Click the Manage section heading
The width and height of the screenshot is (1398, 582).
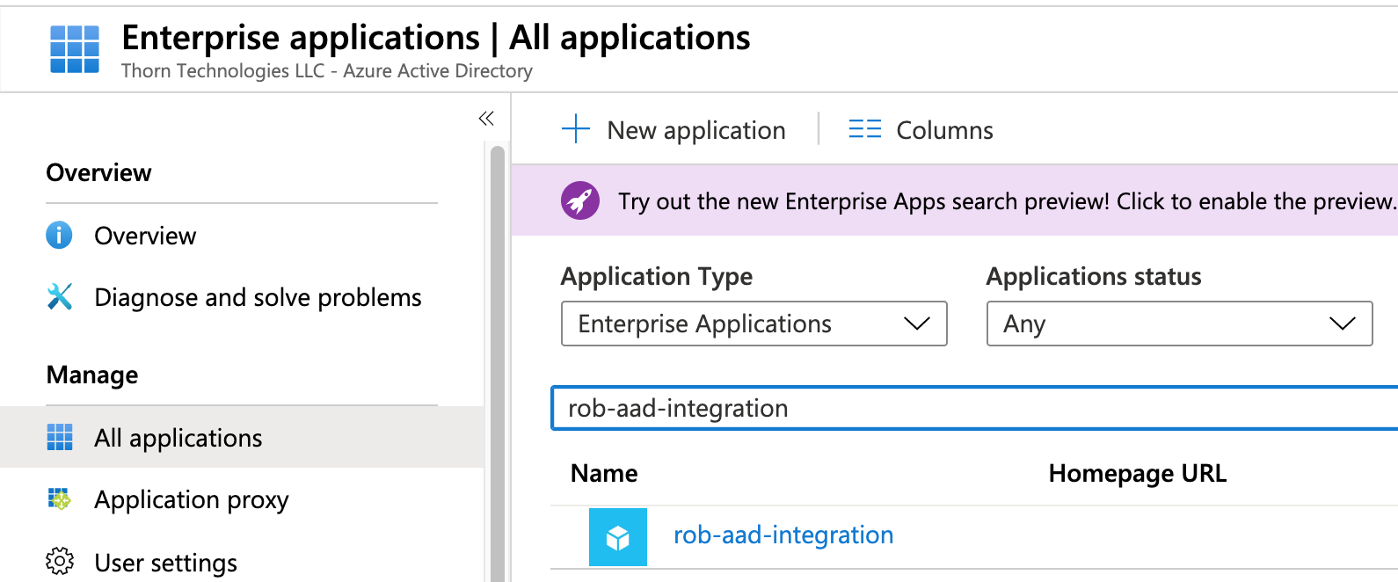92,375
